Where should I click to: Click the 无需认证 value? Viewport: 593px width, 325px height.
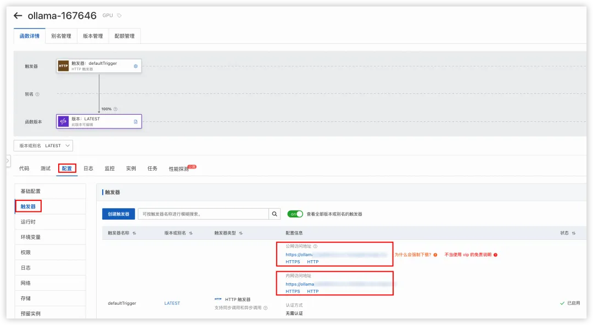[294, 313]
